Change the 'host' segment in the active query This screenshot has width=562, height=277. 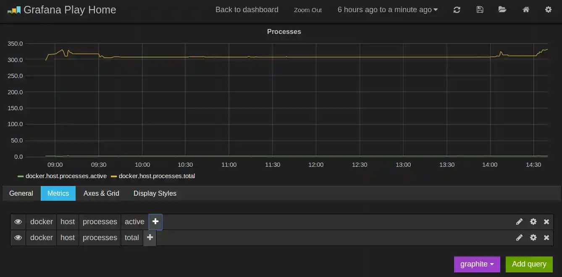[68, 222]
